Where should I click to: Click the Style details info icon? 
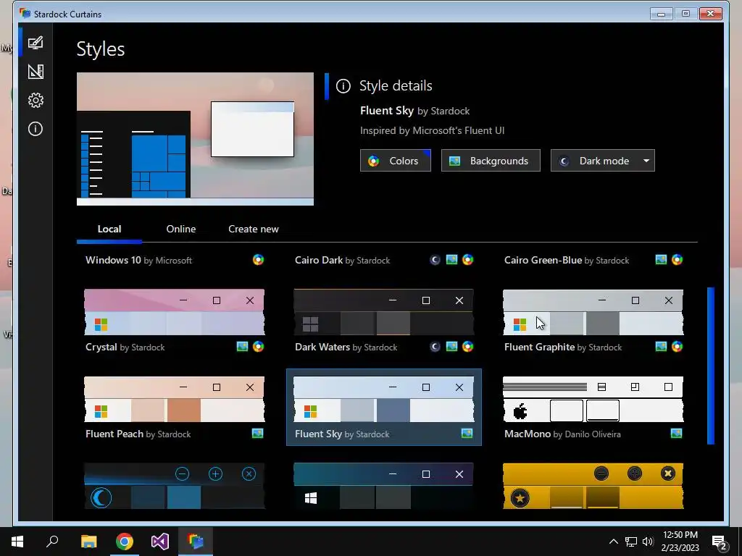point(343,86)
